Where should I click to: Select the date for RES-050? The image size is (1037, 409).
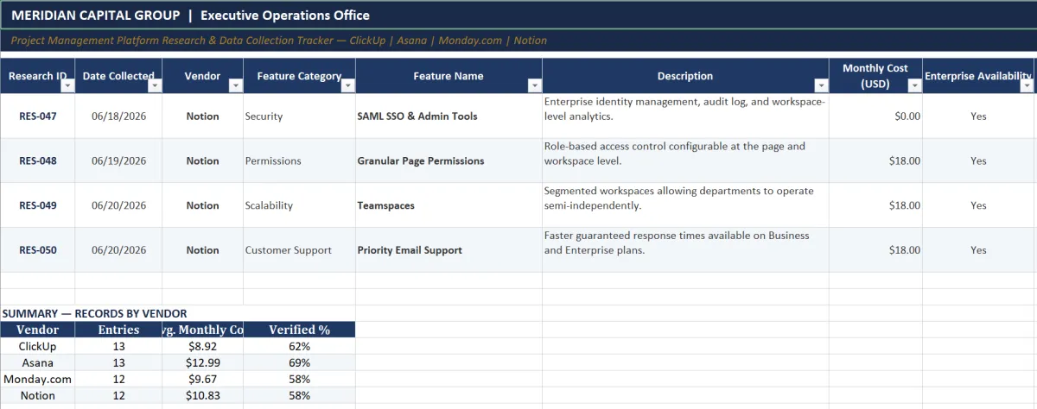(118, 250)
